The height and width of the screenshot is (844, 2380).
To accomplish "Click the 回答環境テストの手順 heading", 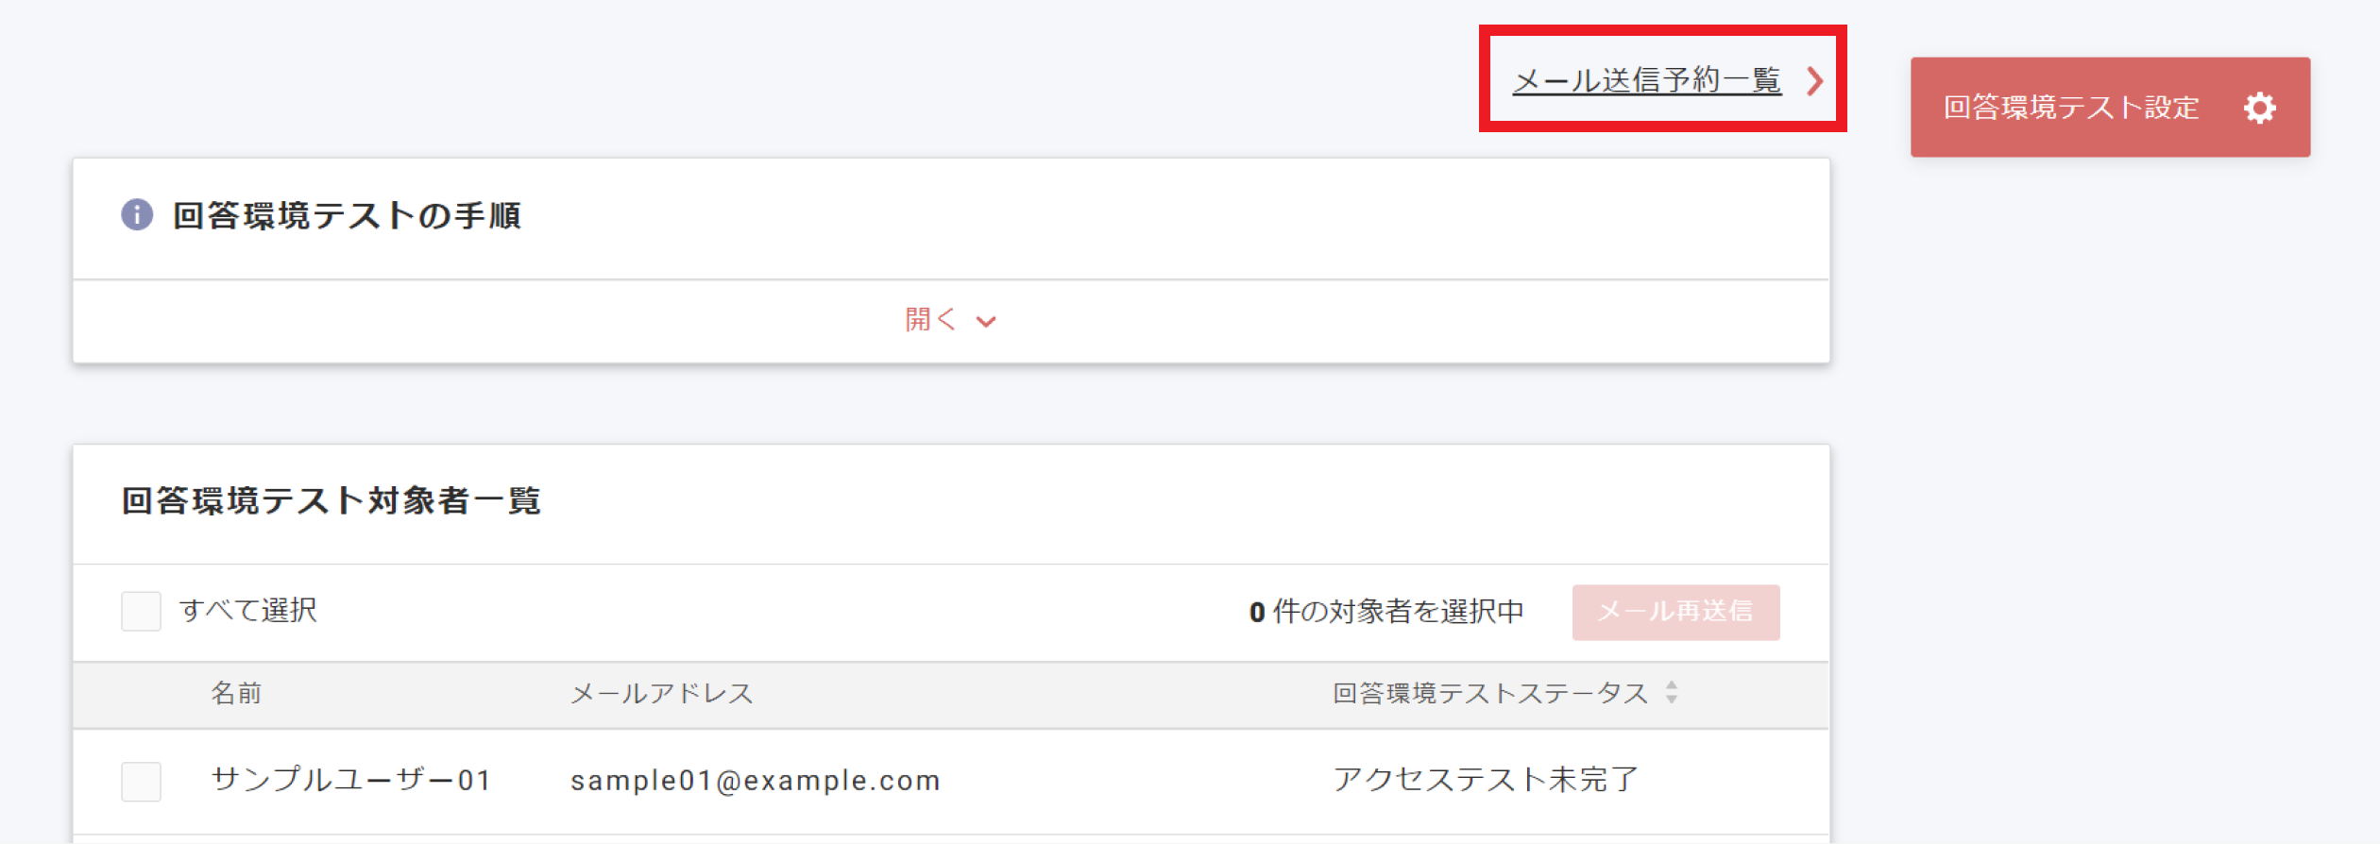I will tap(347, 216).
